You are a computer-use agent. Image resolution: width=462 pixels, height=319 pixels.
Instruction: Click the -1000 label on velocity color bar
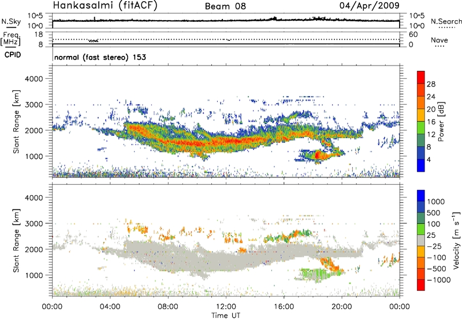point(438,280)
